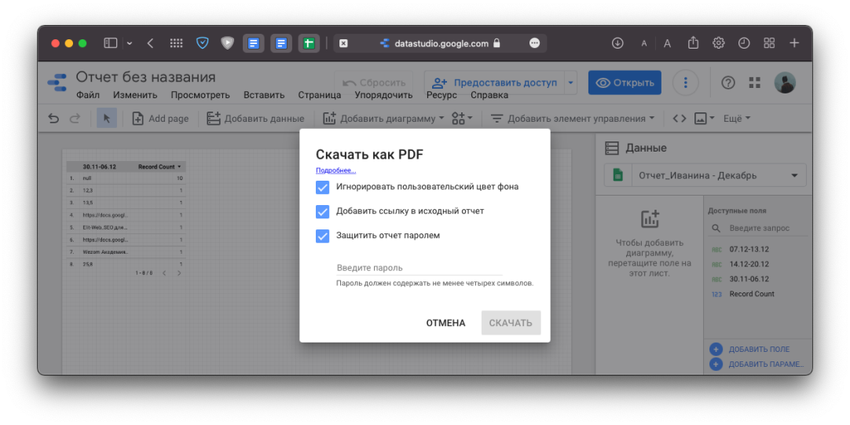
Task: Go to next table page arrow
Action: [x=179, y=273]
